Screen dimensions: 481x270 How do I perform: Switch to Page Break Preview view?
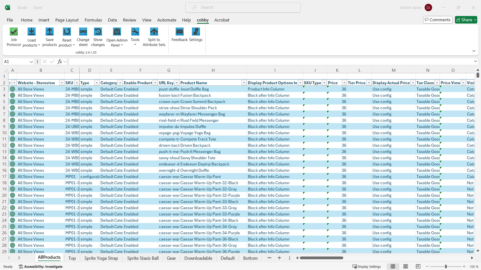[418, 266]
